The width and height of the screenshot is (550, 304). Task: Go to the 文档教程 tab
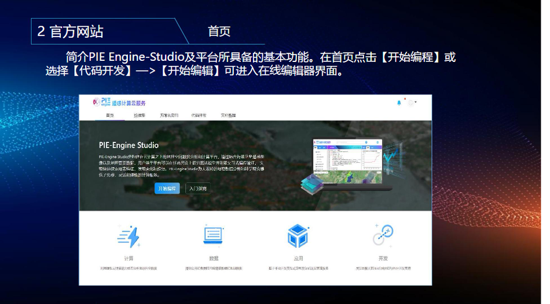(x=228, y=116)
